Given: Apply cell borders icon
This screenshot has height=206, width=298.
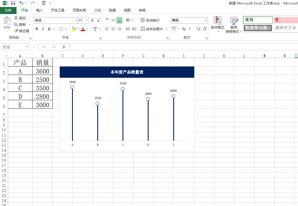Looking at the screenshot, I should 61,29.
